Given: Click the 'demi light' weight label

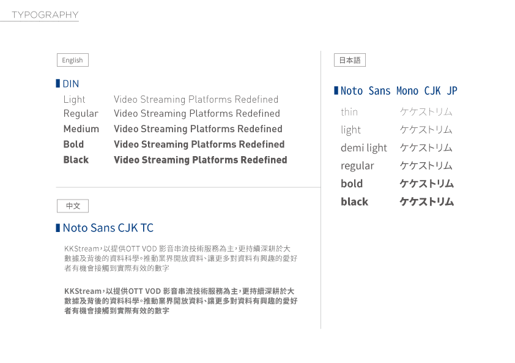Looking at the screenshot, I should click(x=364, y=148).
